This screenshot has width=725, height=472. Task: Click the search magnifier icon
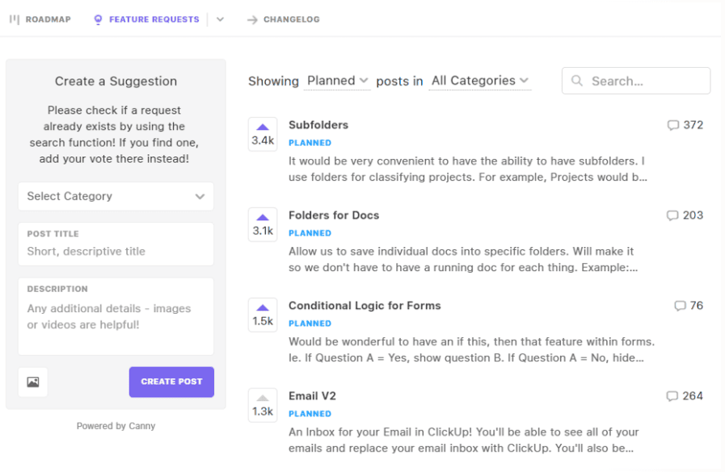[577, 81]
